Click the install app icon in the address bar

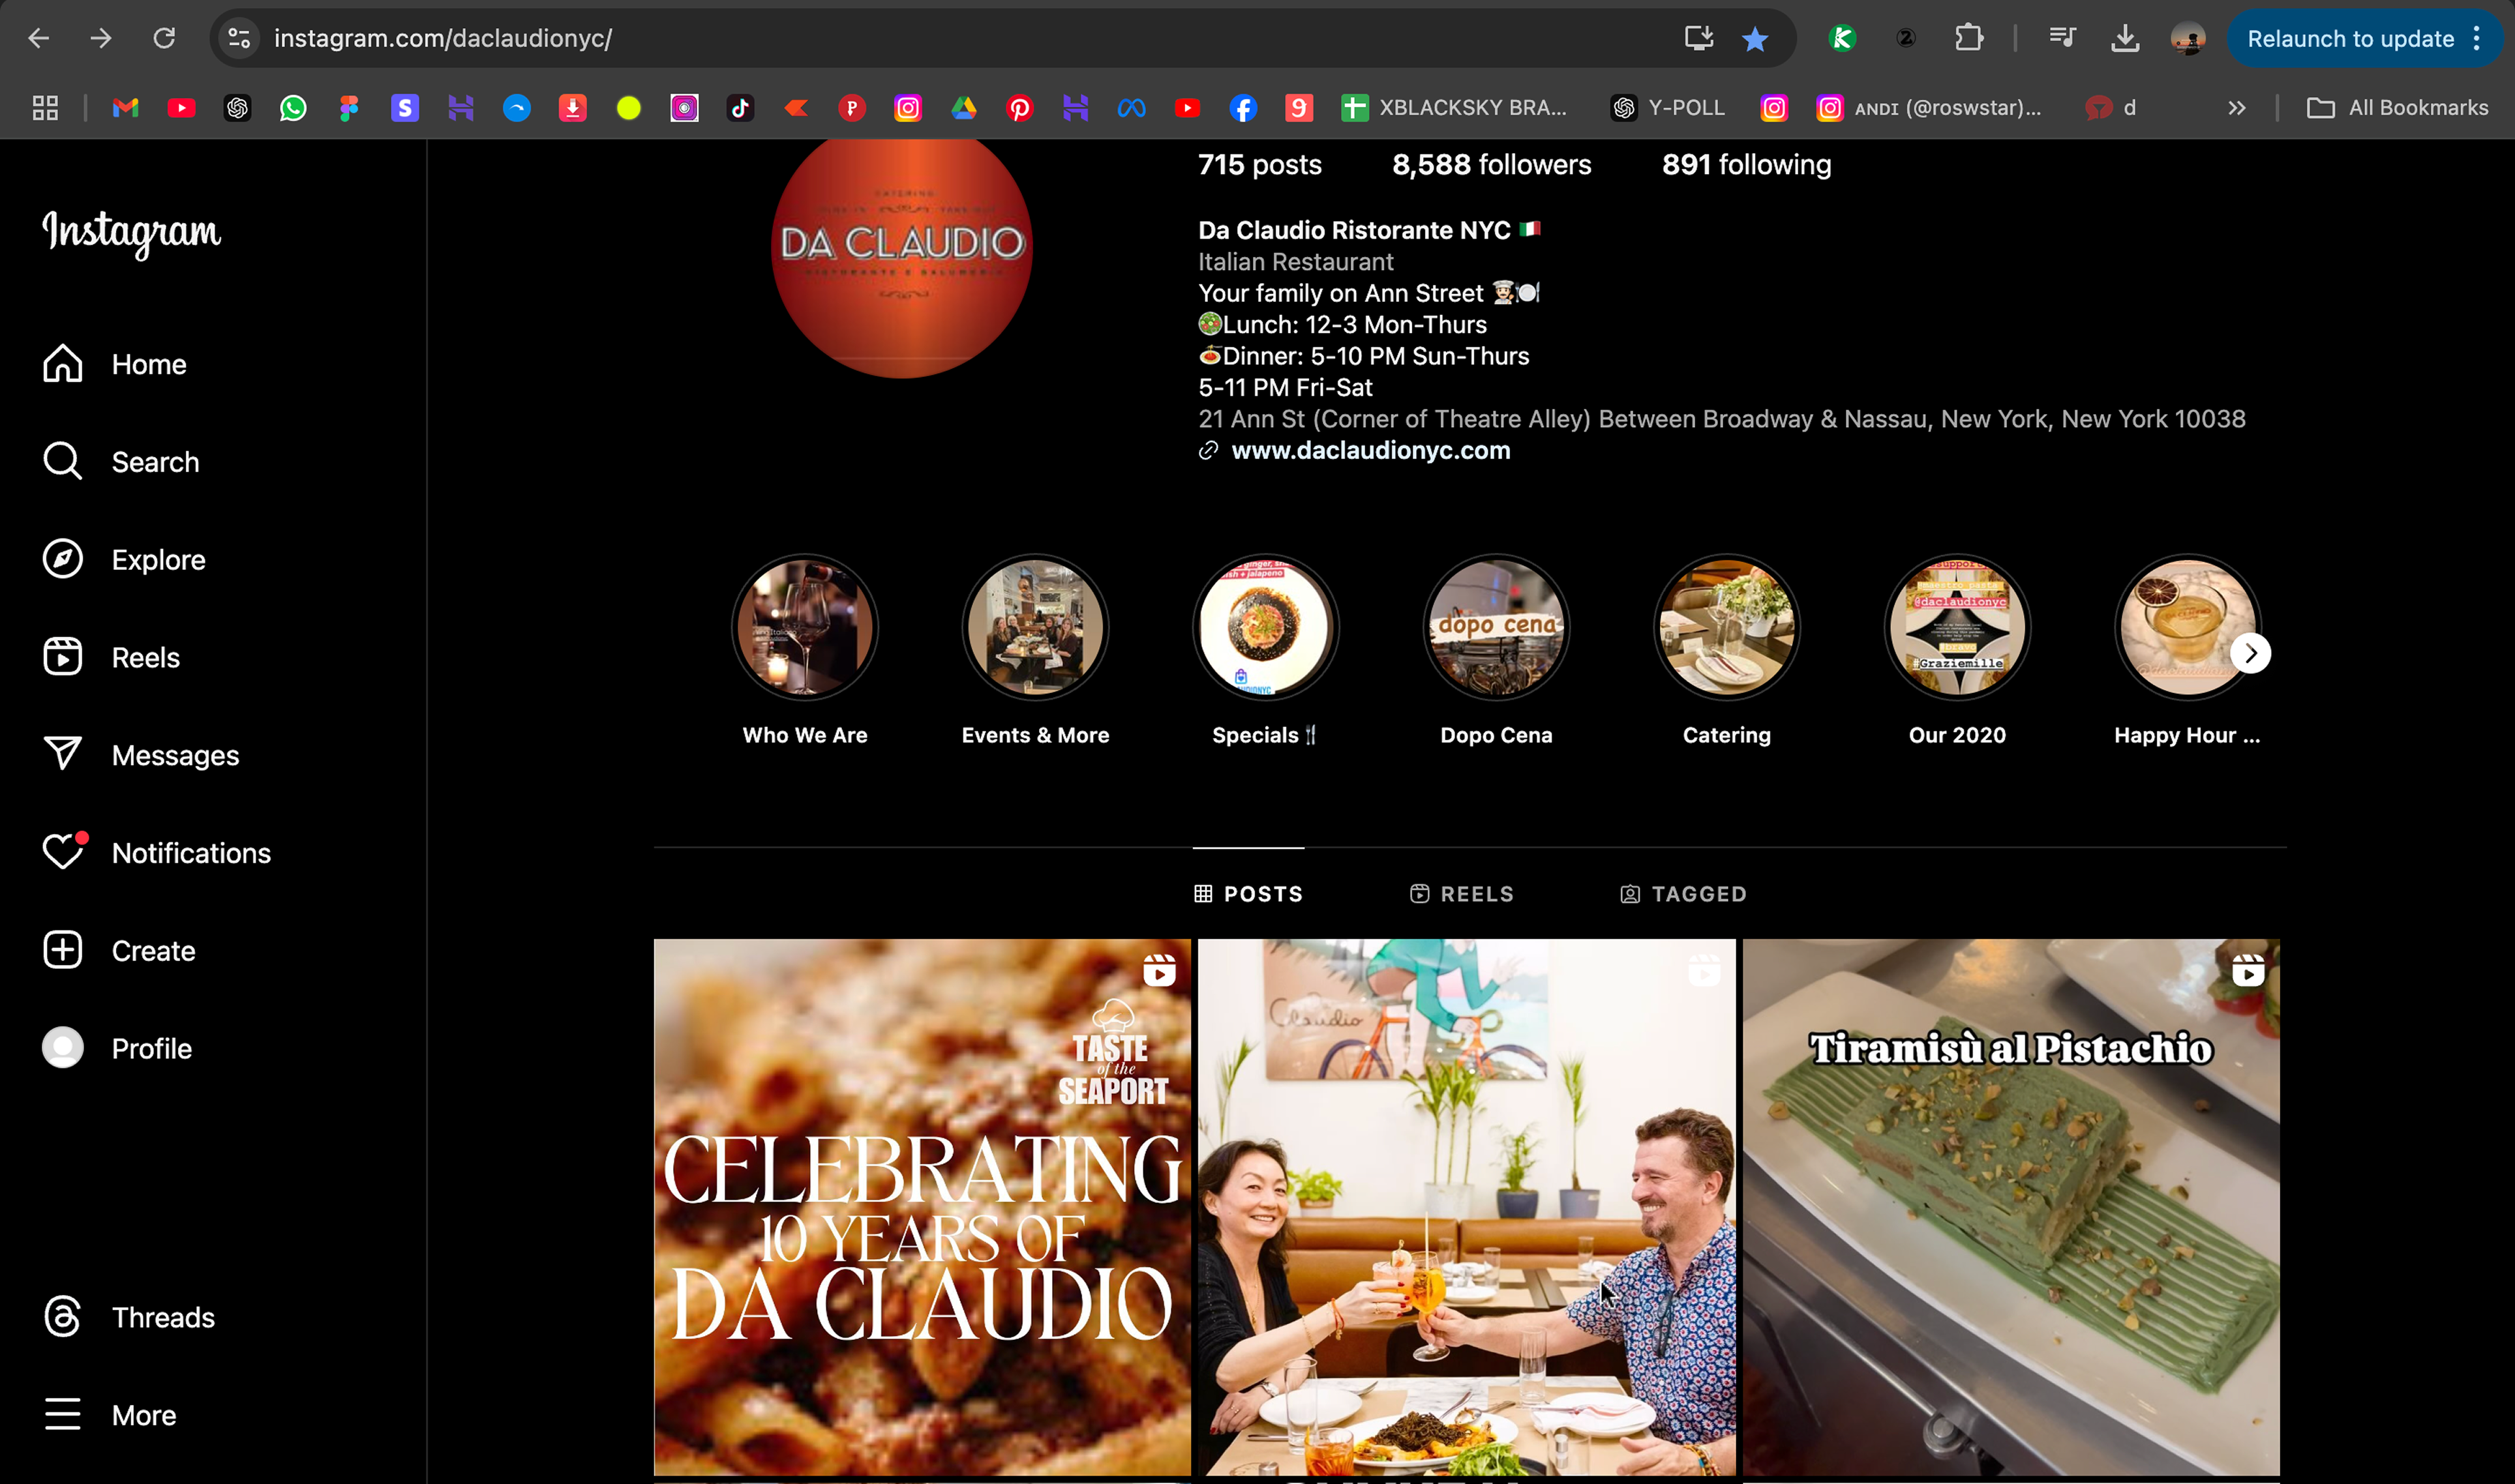point(1698,38)
